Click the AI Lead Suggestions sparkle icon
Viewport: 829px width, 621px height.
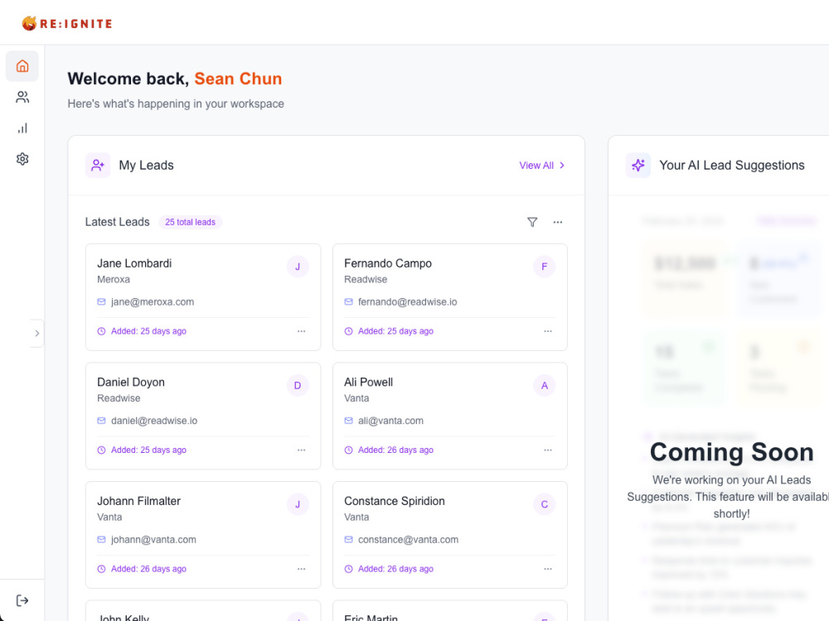point(638,166)
